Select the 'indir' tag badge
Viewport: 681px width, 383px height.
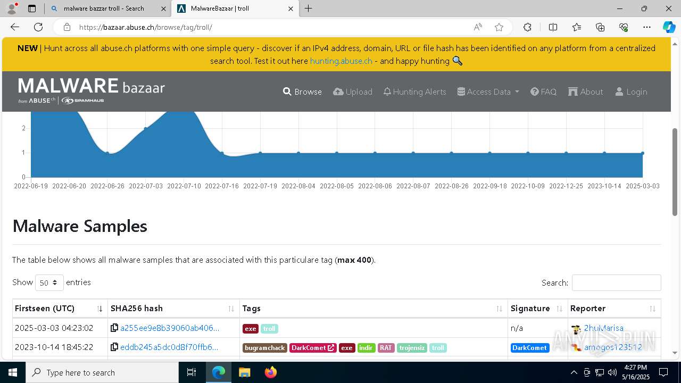(x=366, y=348)
